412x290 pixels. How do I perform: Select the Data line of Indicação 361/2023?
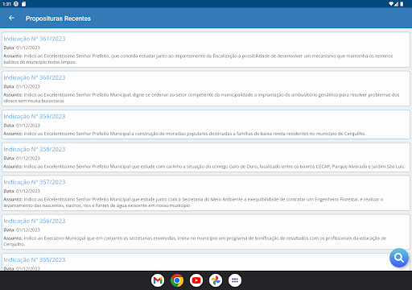click(x=22, y=48)
